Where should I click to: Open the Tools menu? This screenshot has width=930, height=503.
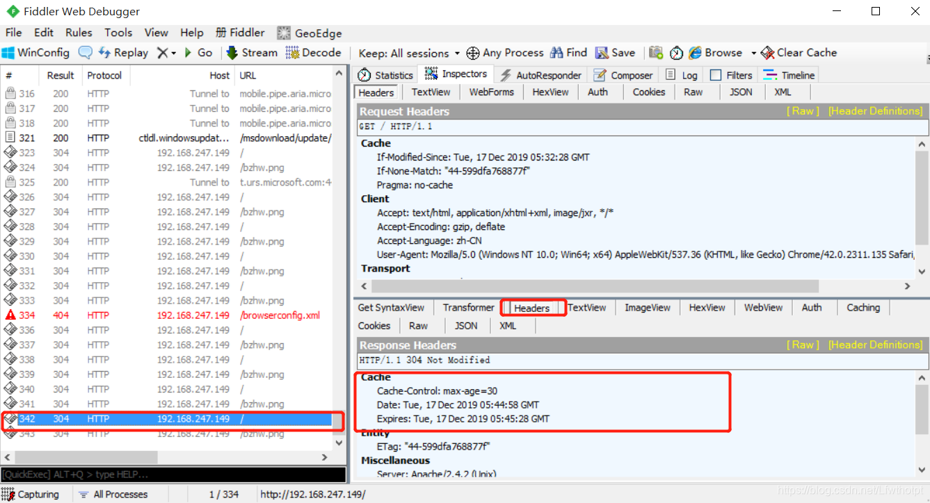118,33
